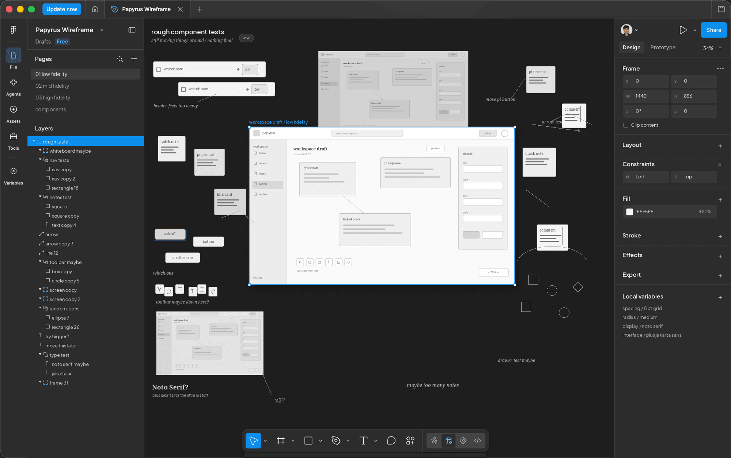Open the Figma main menu icon

point(14,30)
